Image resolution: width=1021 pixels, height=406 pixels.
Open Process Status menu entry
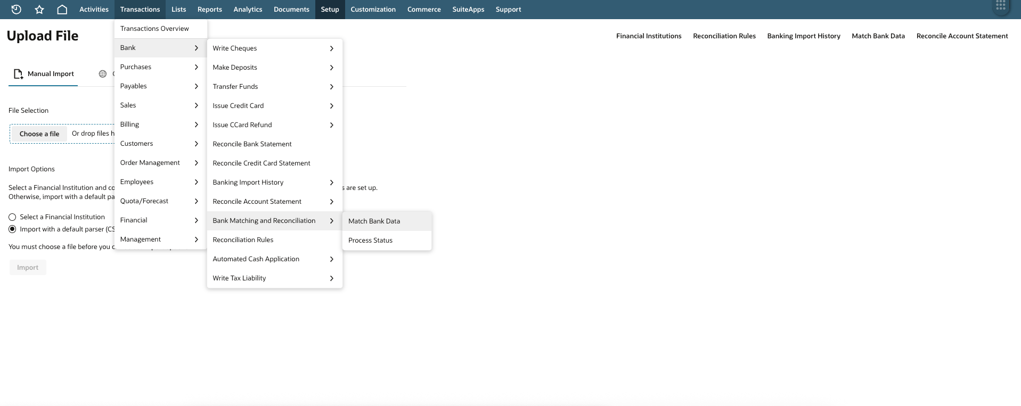click(x=387, y=241)
